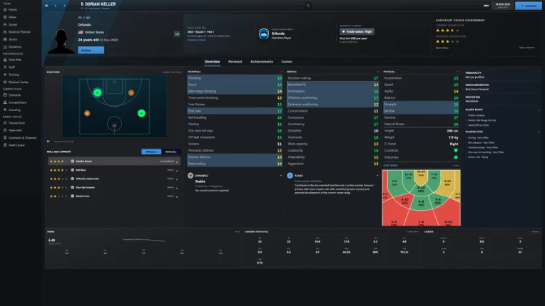Click the Dynamics panel round icon
Viewport: 545px width, 306px height.
tap(190, 176)
